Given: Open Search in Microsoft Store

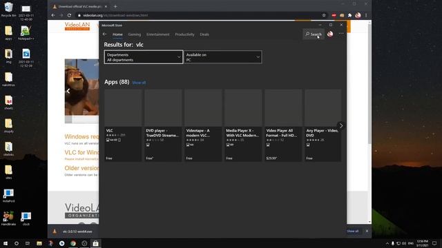Looking at the screenshot, I should click(314, 34).
